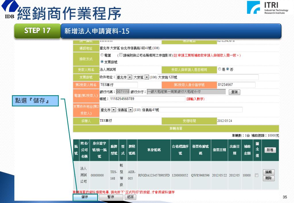The width and height of the screenshot is (294, 203).
Task: Click the 查詢 bank lookup button
Action: point(235,92)
